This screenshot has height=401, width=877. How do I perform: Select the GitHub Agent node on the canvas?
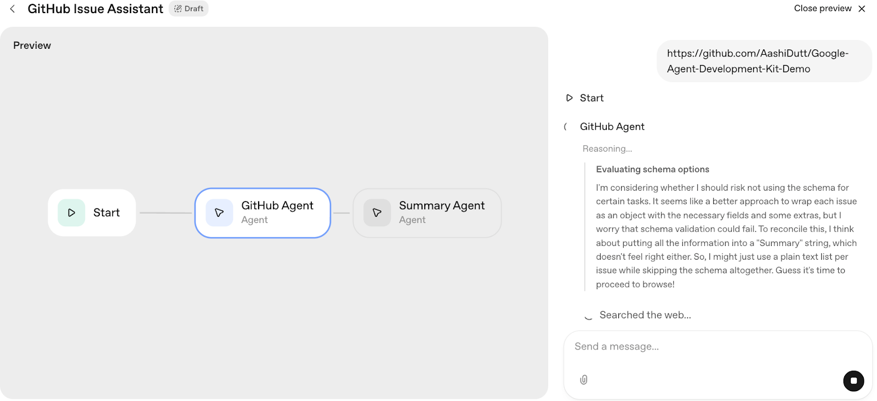tap(263, 213)
